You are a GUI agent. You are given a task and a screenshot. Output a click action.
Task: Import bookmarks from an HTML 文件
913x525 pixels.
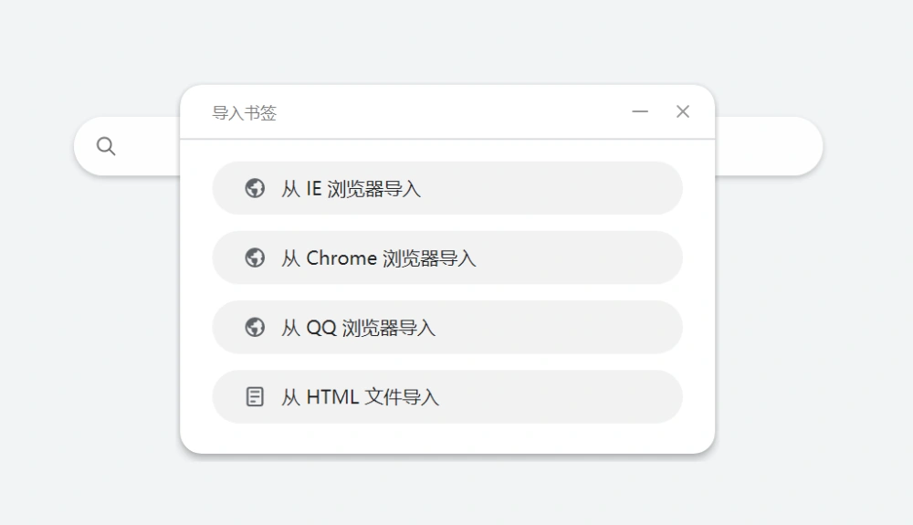447,397
